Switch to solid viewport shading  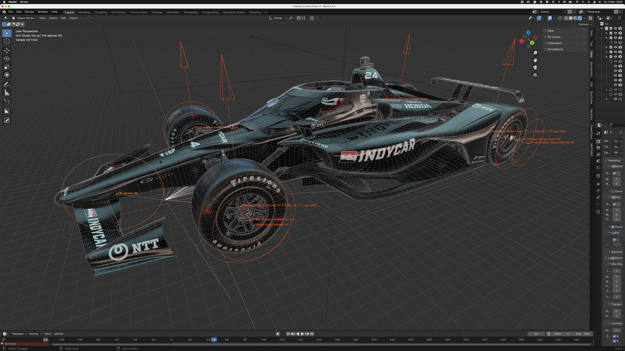pos(571,18)
